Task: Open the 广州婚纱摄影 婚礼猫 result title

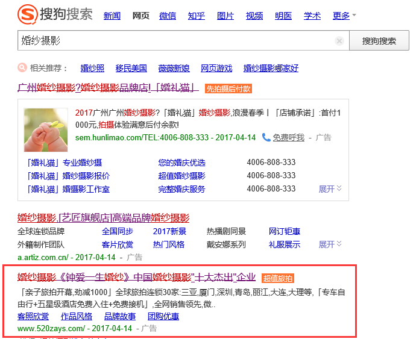Action: pos(109,87)
